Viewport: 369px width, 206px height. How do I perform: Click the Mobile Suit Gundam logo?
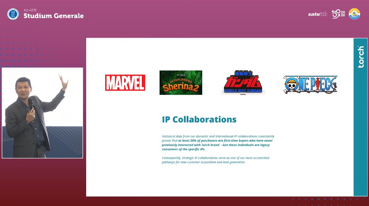coord(243,82)
